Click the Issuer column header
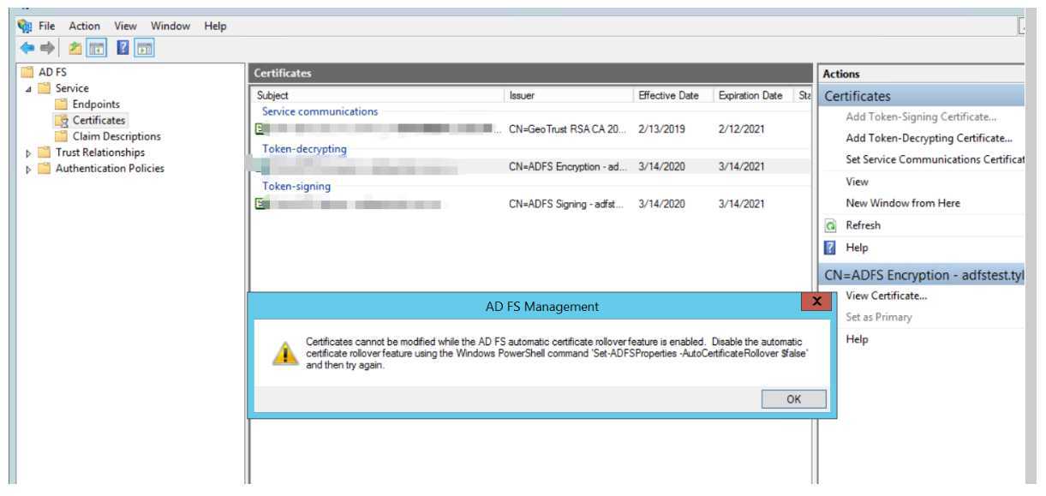Image resolution: width=1046 pixels, height=496 pixels. pyautogui.click(x=570, y=96)
